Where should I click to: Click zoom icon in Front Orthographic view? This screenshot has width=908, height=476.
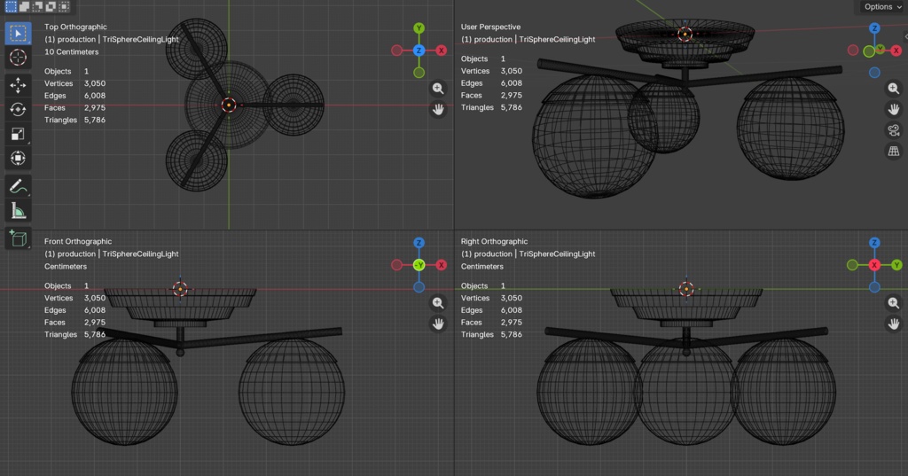(x=438, y=303)
